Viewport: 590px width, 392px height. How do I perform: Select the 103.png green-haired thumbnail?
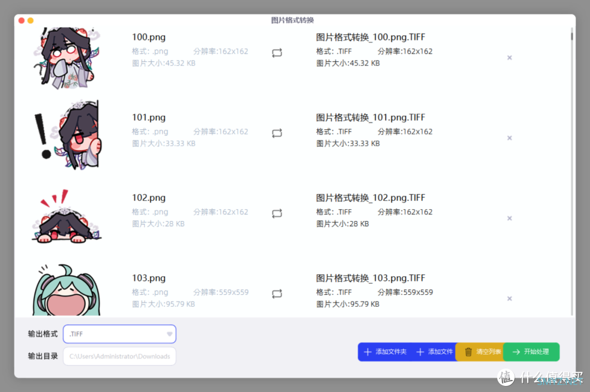67,290
